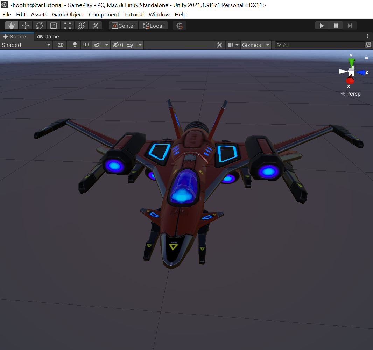This screenshot has width=373, height=350.
Task: Open the Shaded draw mode dropdown
Action: click(24, 45)
